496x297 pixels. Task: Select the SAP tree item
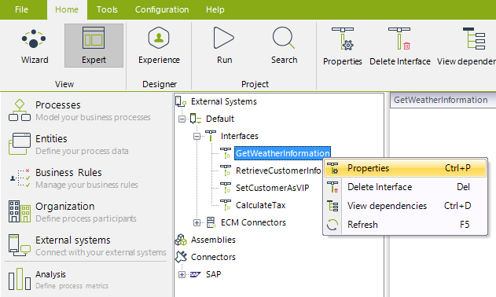pos(214,274)
